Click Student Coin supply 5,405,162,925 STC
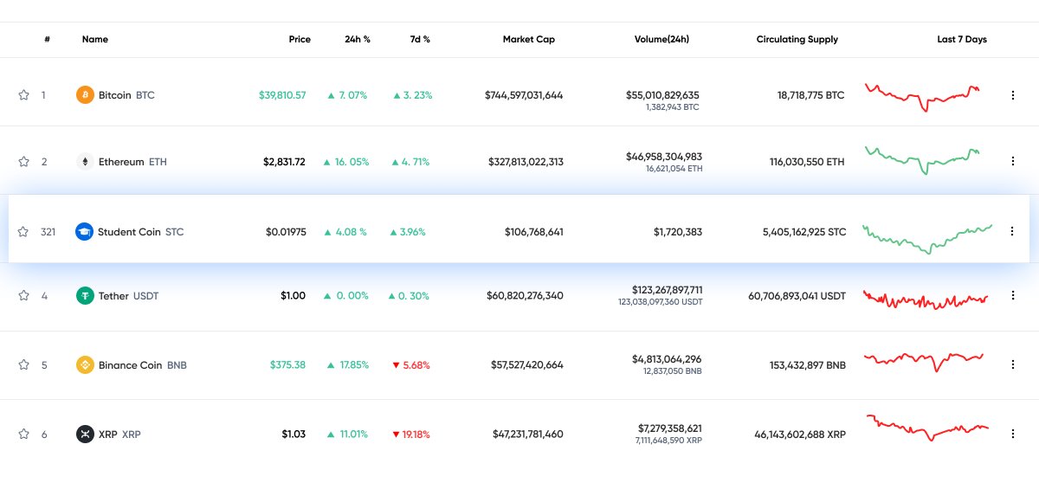The image size is (1039, 483). [x=804, y=232]
